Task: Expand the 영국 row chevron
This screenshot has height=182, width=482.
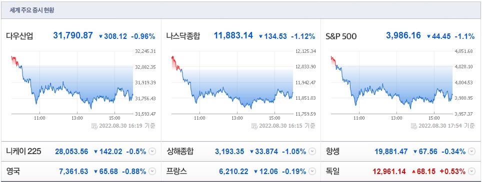Action: pyautogui.click(x=152, y=171)
